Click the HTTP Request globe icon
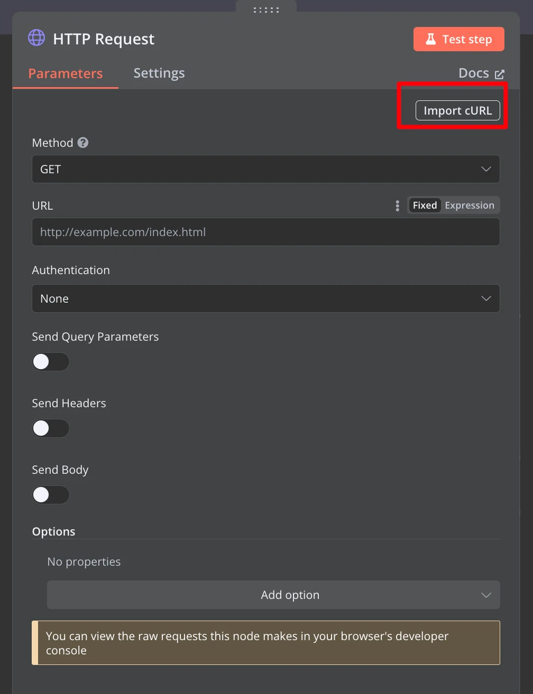This screenshot has height=694, width=533. pyautogui.click(x=36, y=38)
